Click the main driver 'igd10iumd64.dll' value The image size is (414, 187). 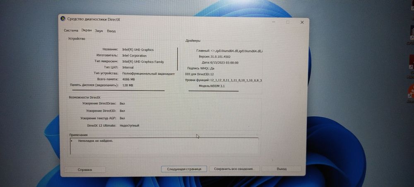[236, 50]
